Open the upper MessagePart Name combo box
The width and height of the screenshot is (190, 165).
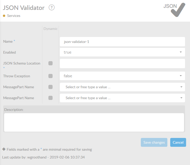(122, 87)
